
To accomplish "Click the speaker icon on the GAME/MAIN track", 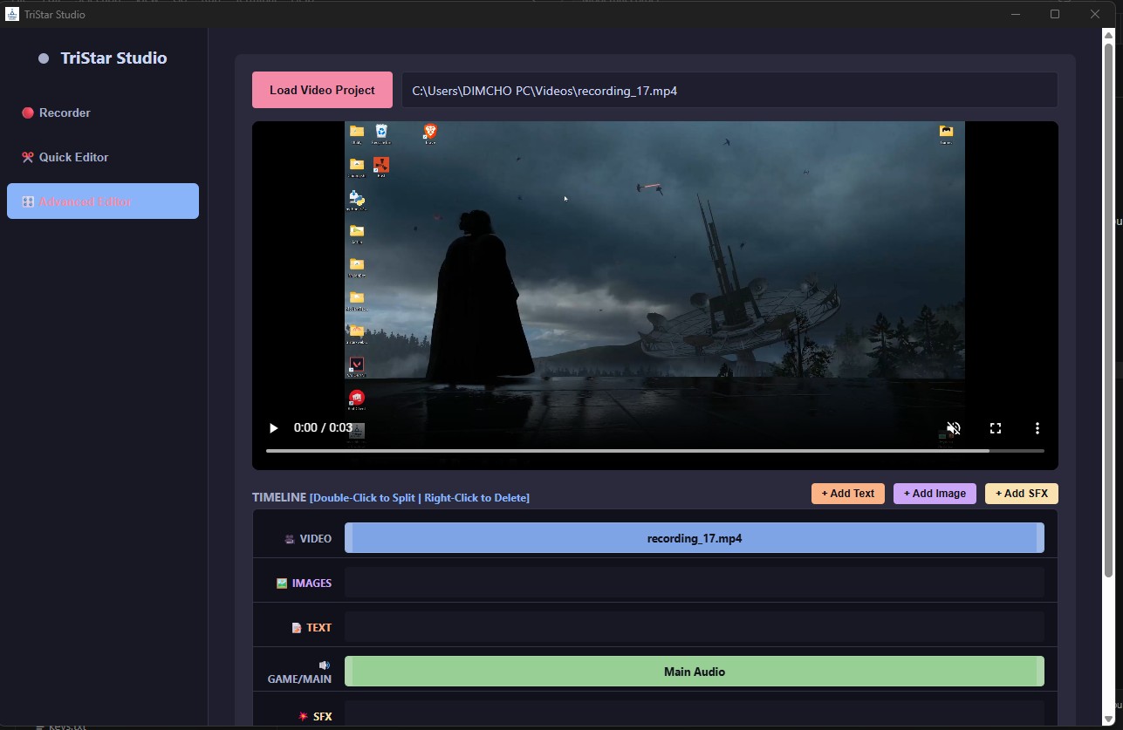I will pyautogui.click(x=325, y=665).
